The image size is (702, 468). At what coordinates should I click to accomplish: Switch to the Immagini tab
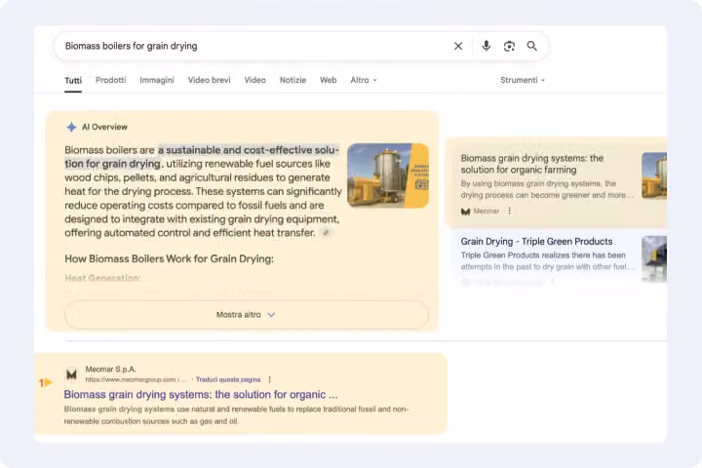pyautogui.click(x=157, y=80)
